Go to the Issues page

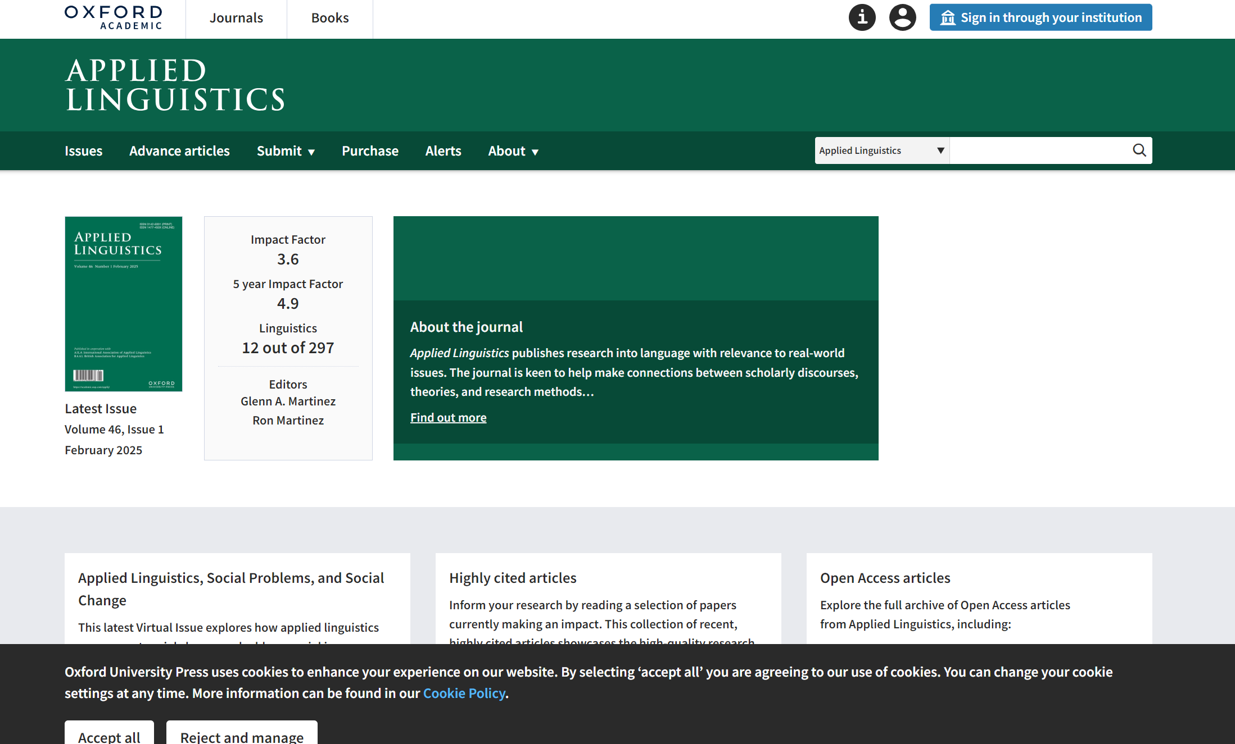point(83,151)
